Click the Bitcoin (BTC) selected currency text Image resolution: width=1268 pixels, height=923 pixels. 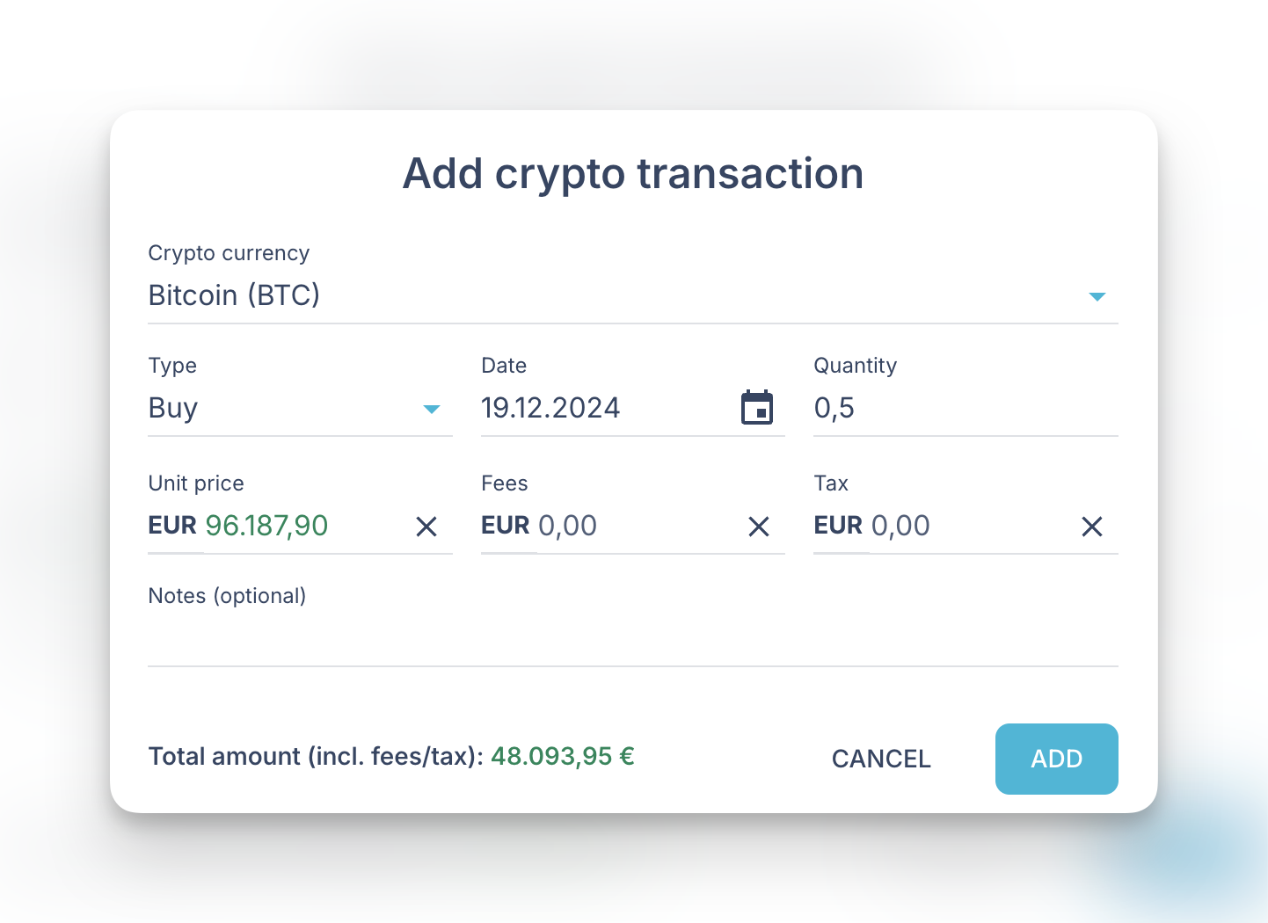(x=234, y=295)
